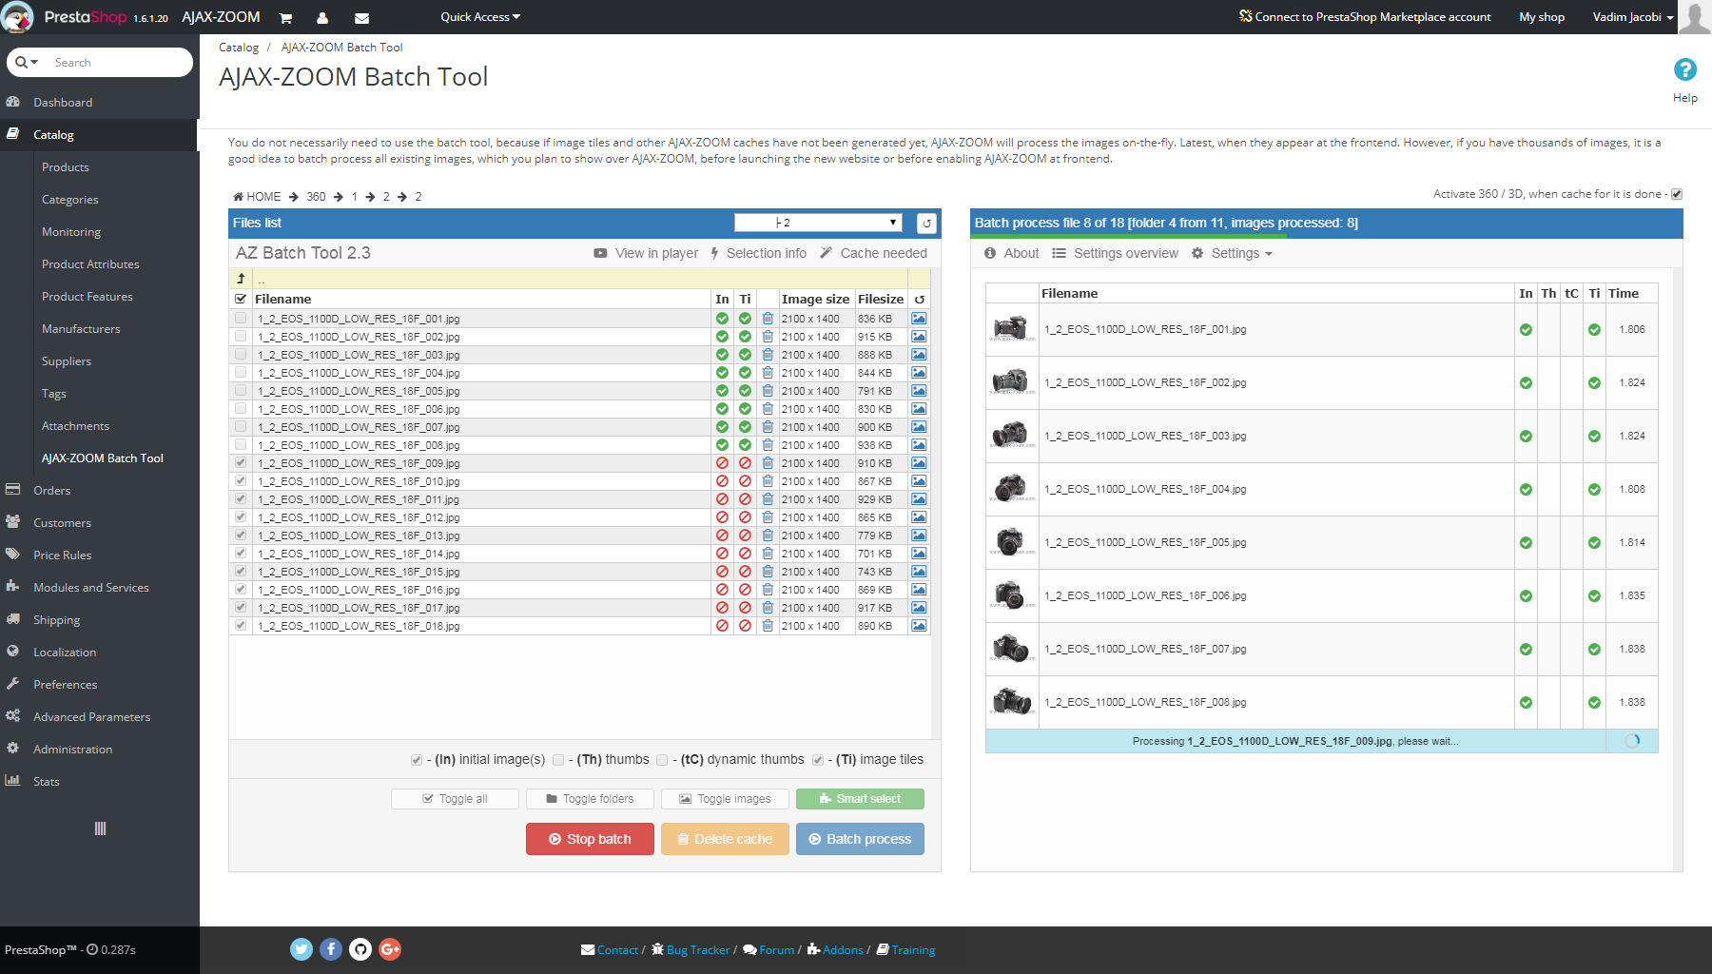Click Ti blocked icon for 18F_012.jpg
Screen dimensions: 1712x974
[745, 517]
